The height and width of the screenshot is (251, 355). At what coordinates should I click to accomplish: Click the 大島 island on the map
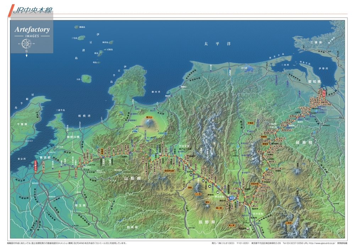(x=86, y=77)
